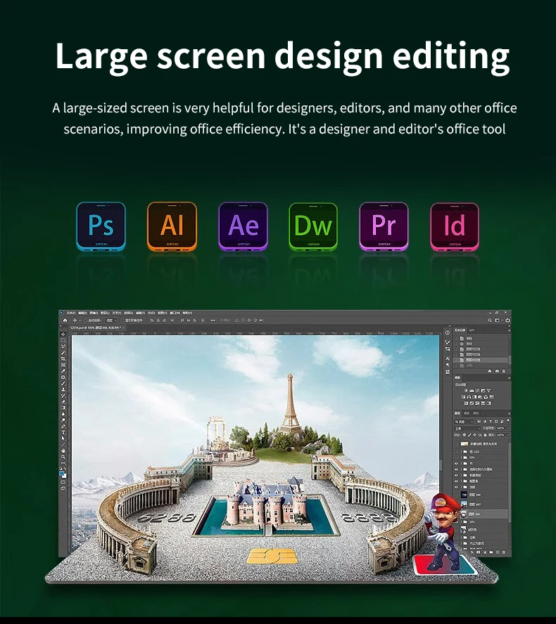556x624 pixels.
Task: Click the Dreamweaver Dw app icon
Action: pyautogui.click(x=313, y=226)
